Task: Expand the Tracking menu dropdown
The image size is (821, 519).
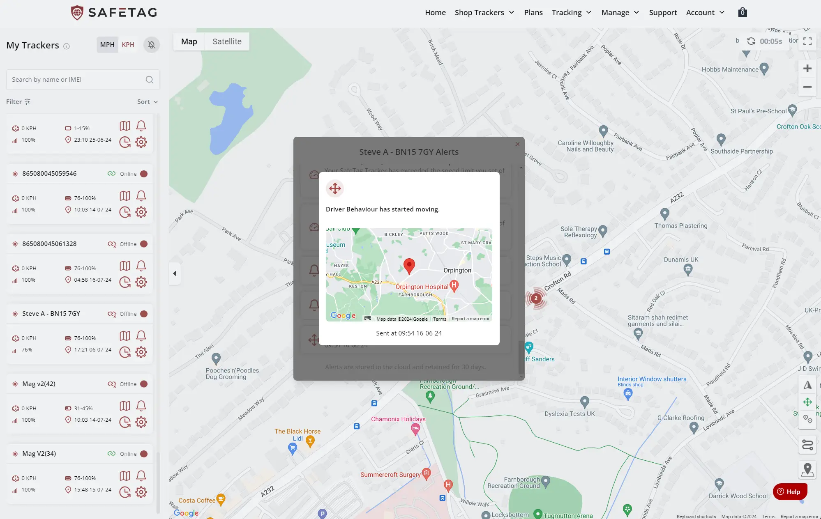Action: click(571, 12)
